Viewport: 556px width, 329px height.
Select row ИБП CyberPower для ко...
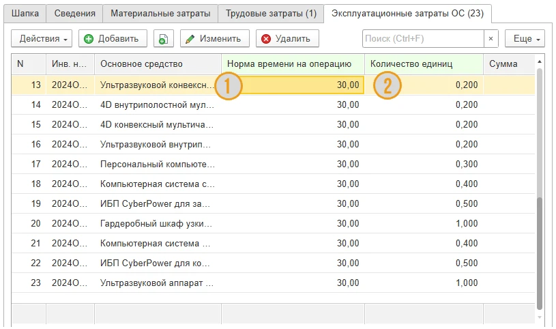click(x=273, y=263)
